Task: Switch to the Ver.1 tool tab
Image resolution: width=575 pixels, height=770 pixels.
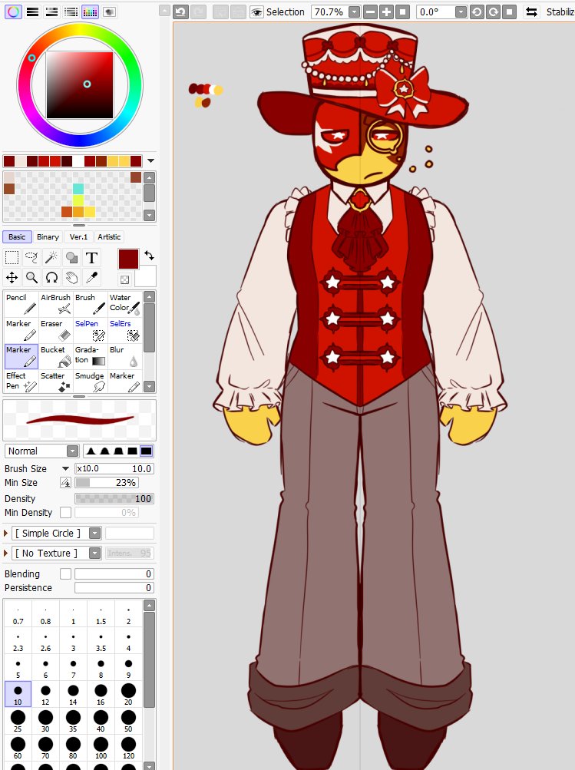Action: coord(78,236)
